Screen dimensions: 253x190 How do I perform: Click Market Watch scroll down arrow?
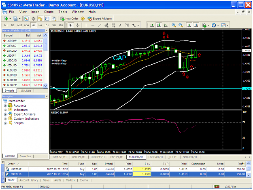[x=46, y=86]
